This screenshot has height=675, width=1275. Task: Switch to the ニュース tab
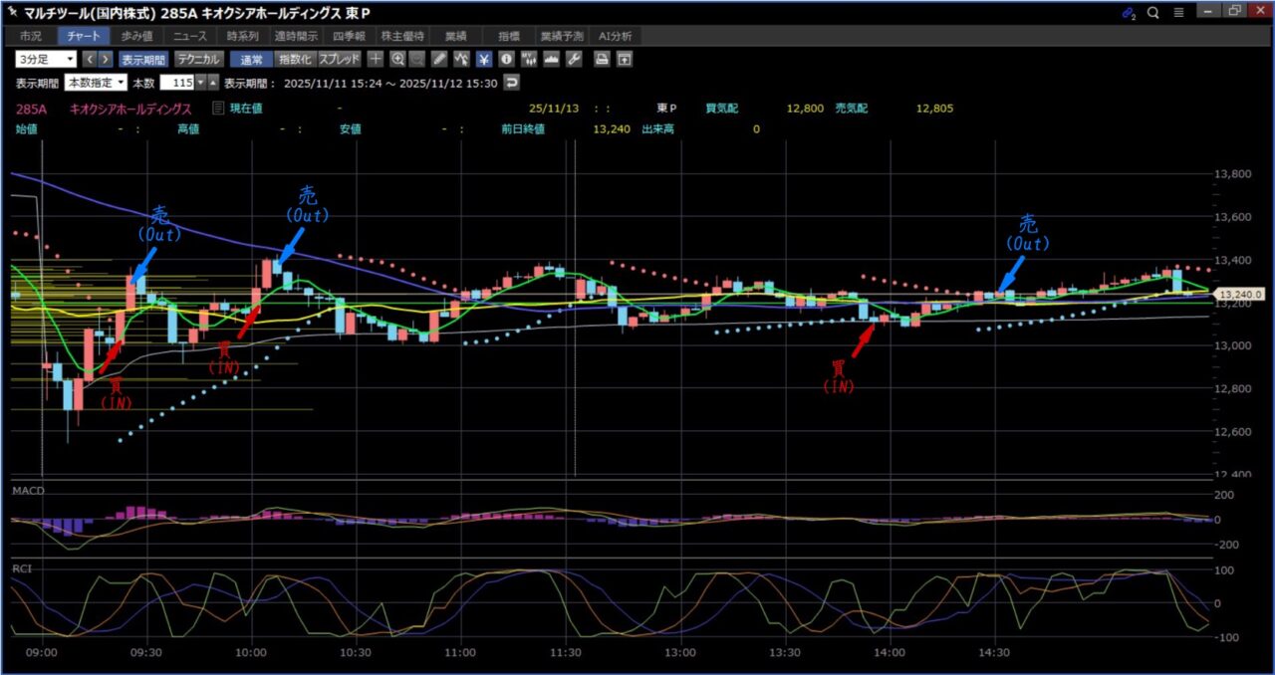click(x=189, y=36)
